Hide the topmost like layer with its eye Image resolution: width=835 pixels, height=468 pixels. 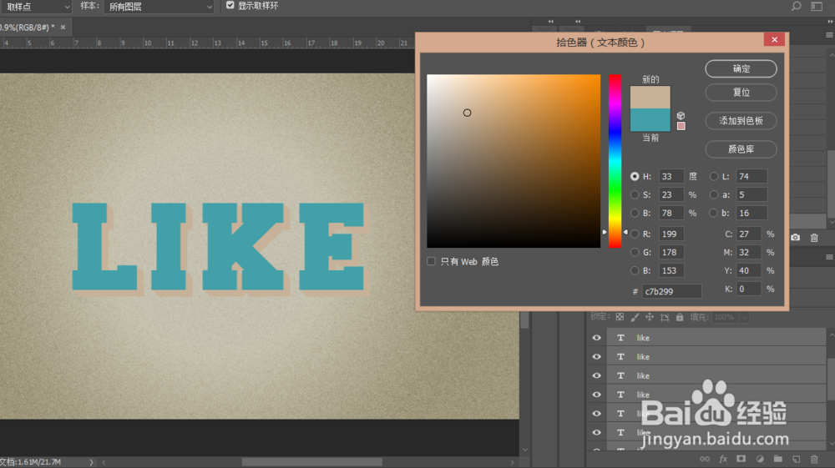596,338
